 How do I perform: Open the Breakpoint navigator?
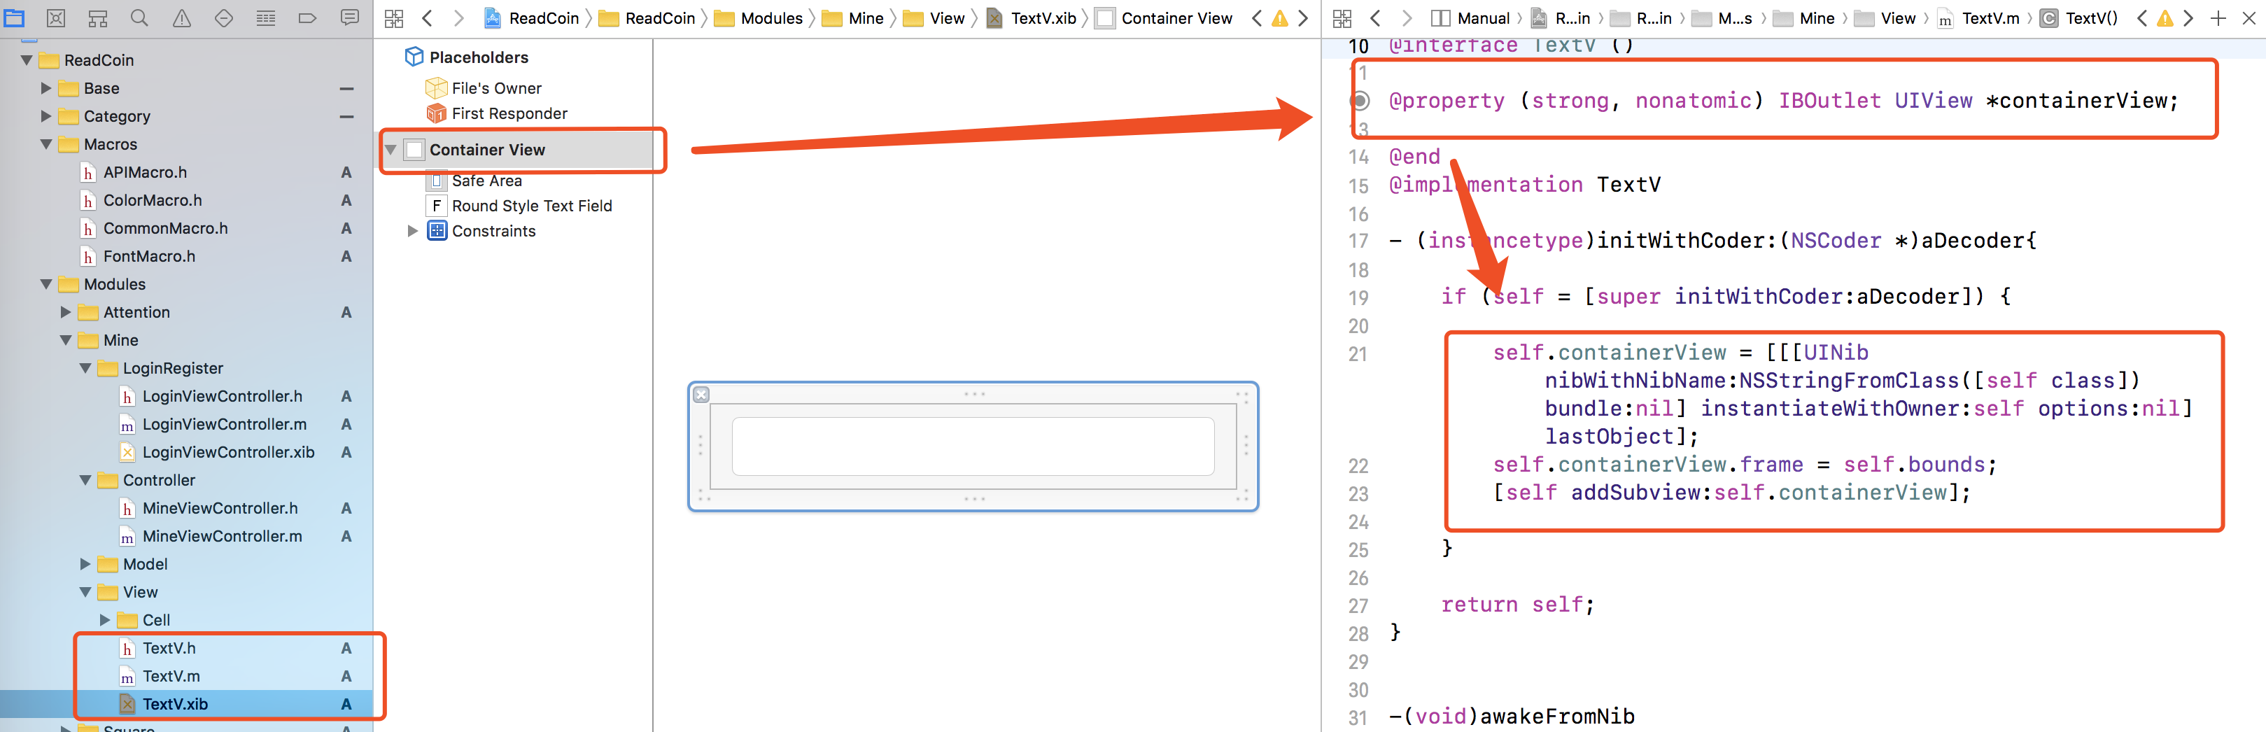(x=307, y=17)
